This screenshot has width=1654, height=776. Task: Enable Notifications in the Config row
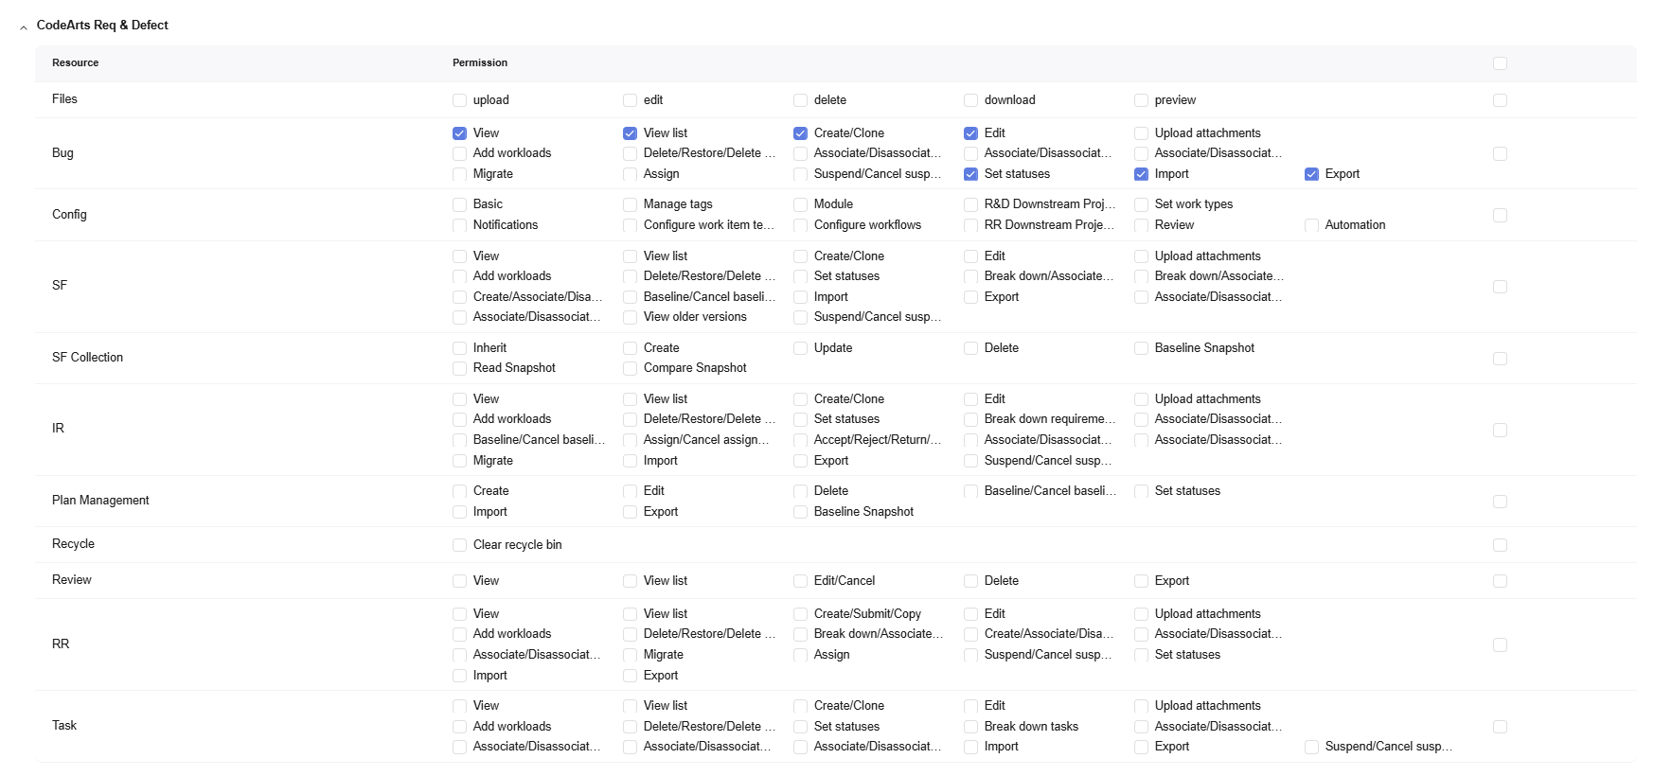[x=459, y=225]
